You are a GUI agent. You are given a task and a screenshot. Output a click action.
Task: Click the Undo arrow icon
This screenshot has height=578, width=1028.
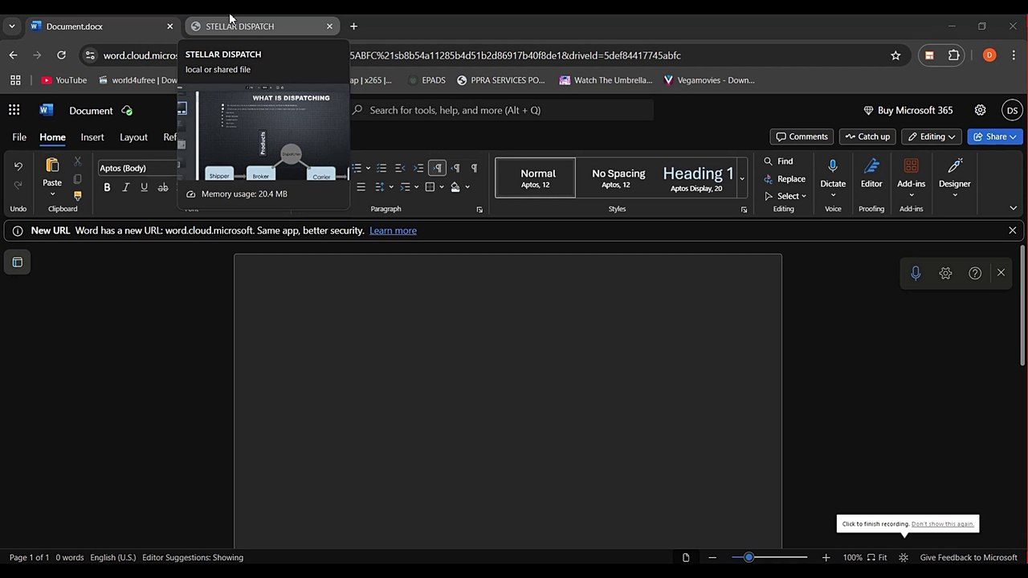click(18, 167)
